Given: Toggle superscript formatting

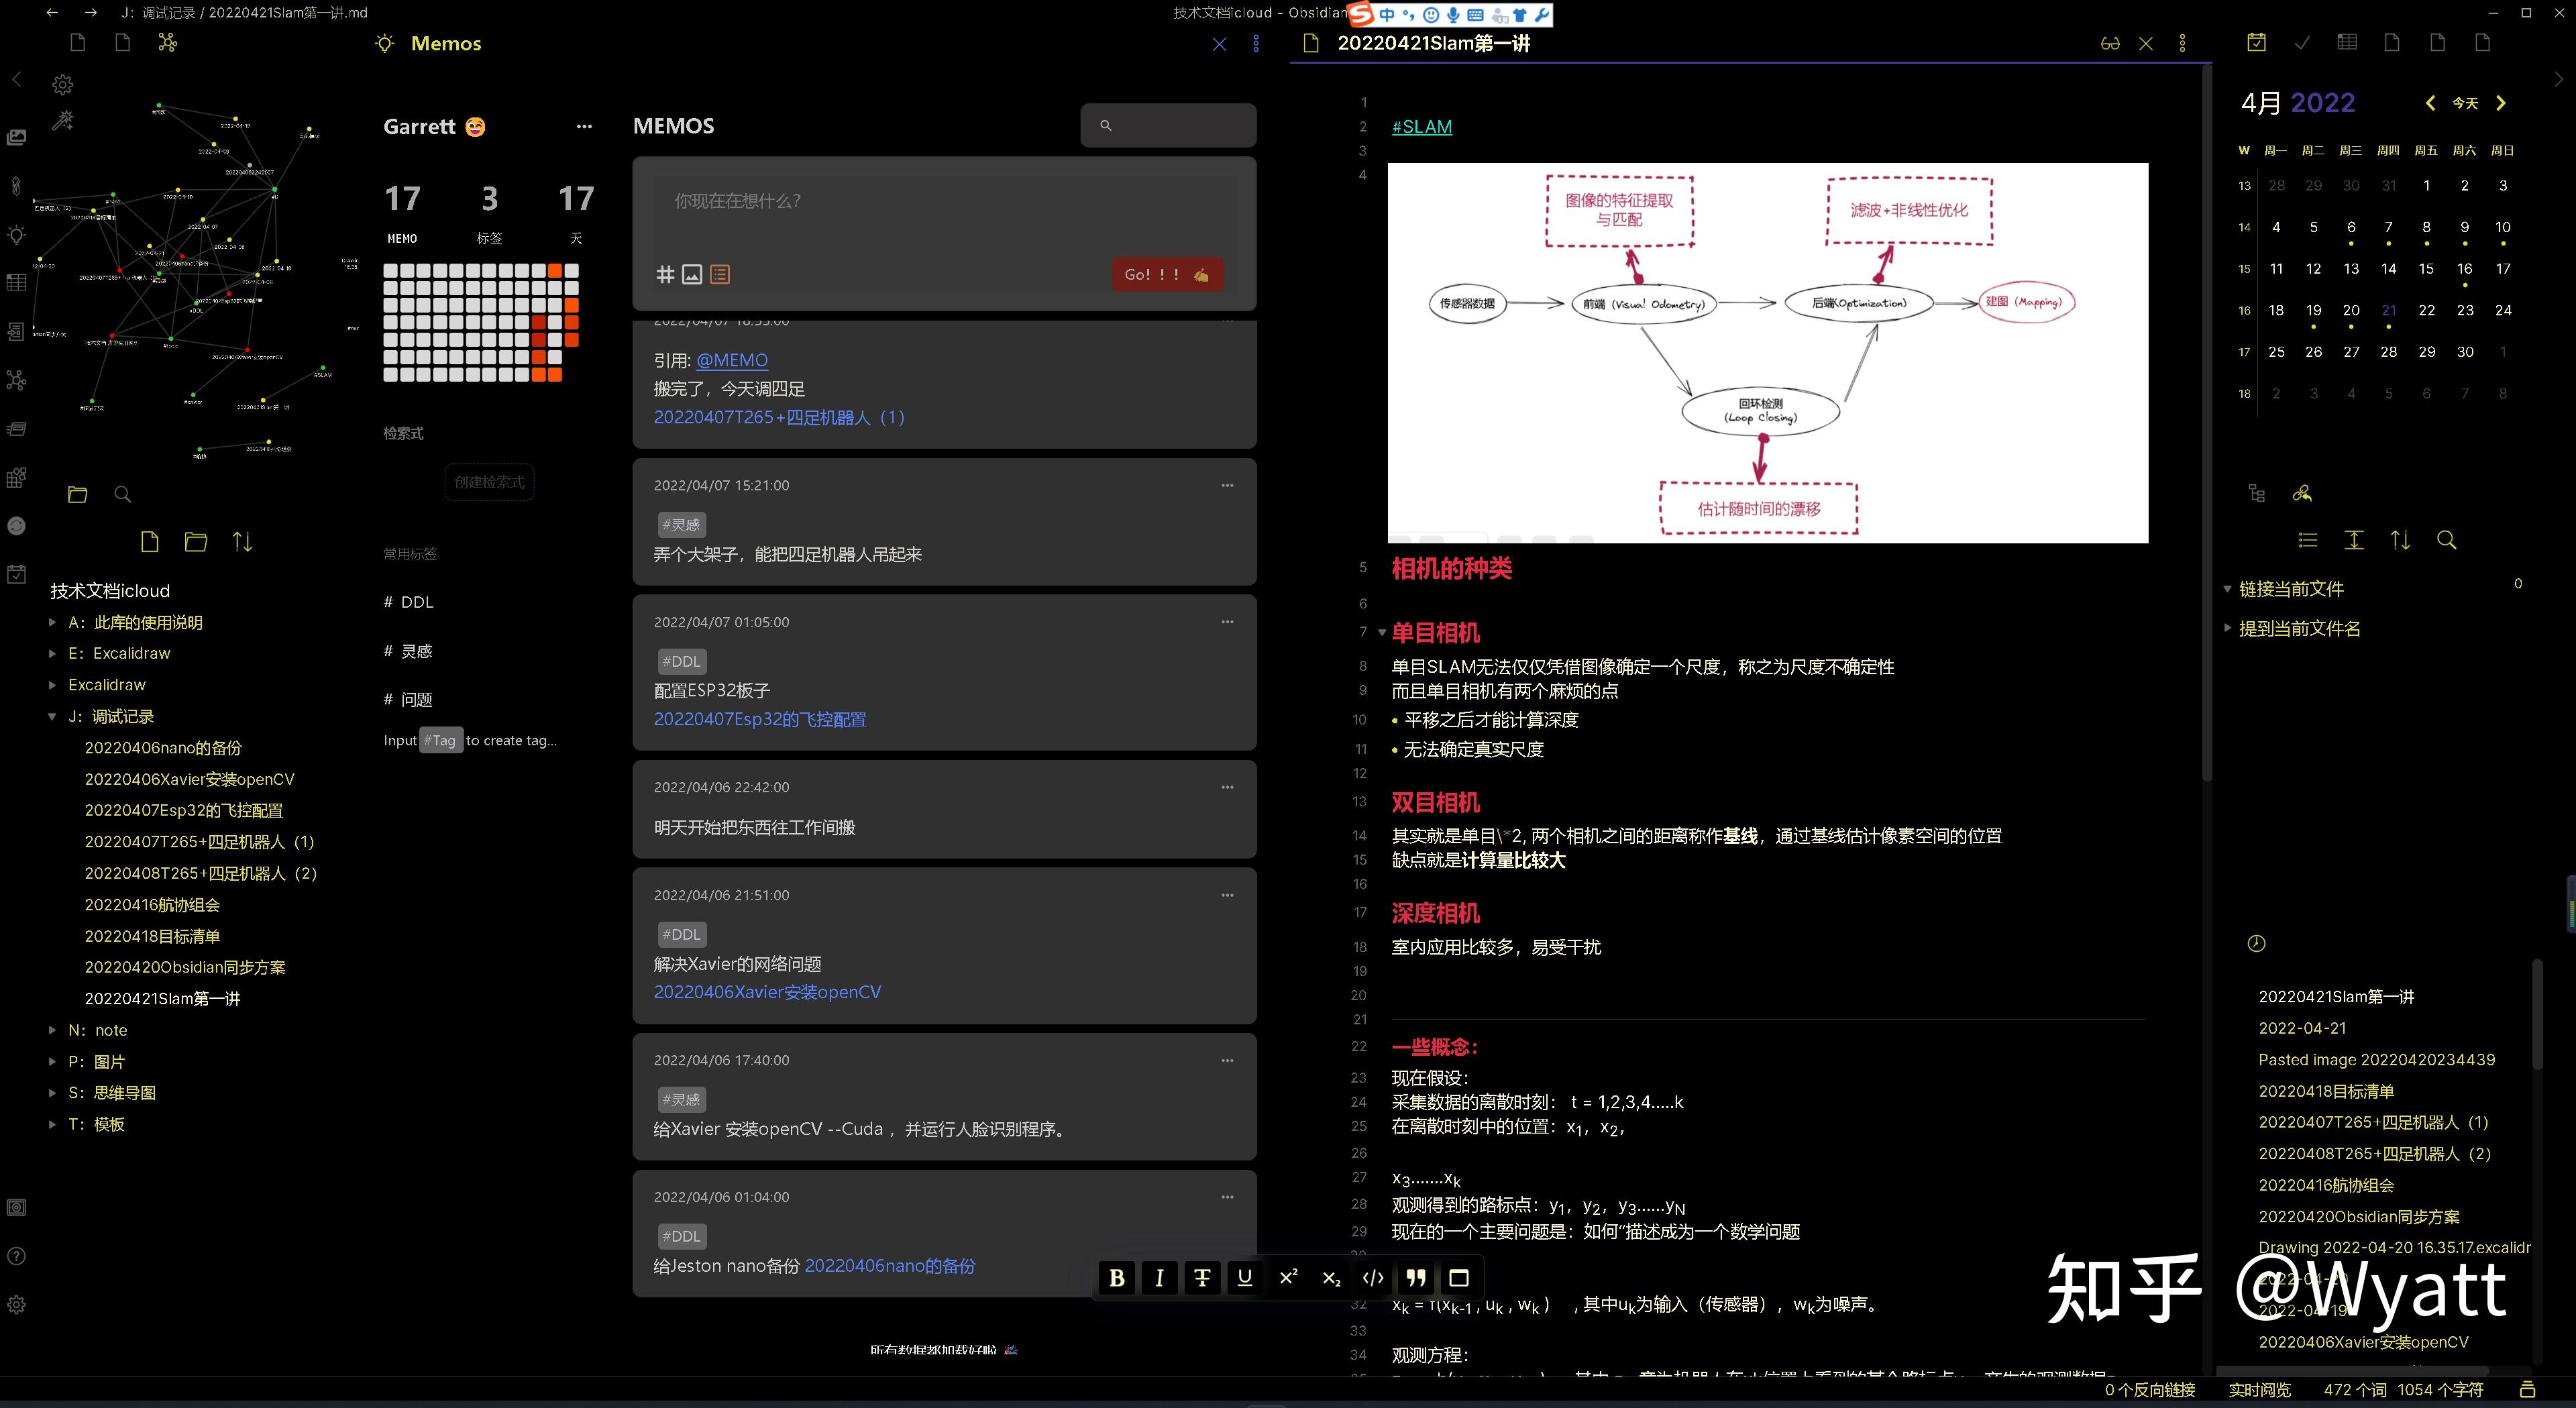Looking at the screenshot, I should [1288, 1278].
